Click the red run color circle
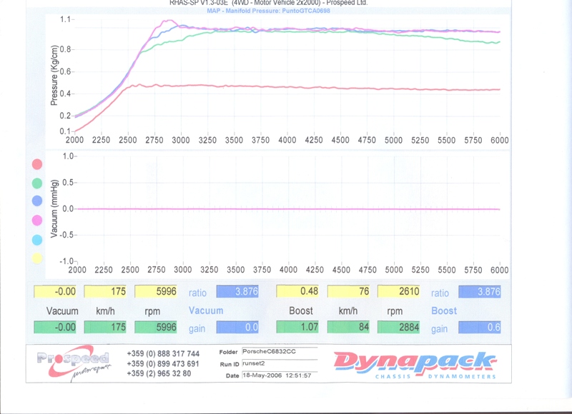The height and width of the screenshot is (414, 572). tap(37, 164)
